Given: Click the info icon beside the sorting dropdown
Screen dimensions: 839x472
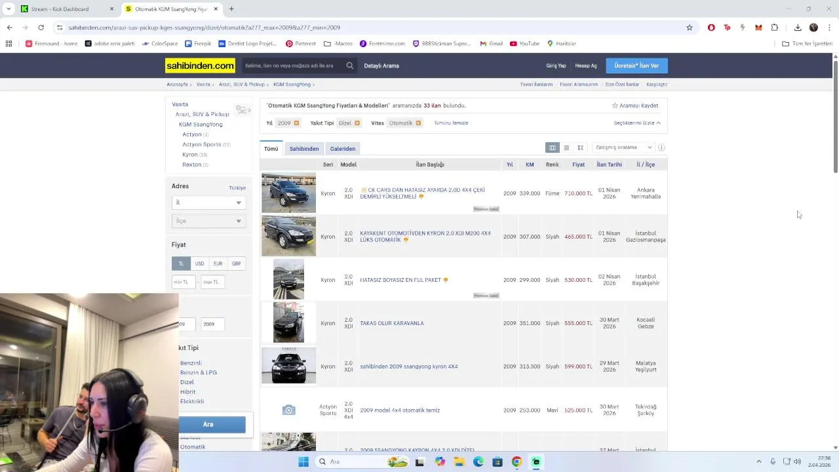Looking at the screenshot, I should point(661,147).
